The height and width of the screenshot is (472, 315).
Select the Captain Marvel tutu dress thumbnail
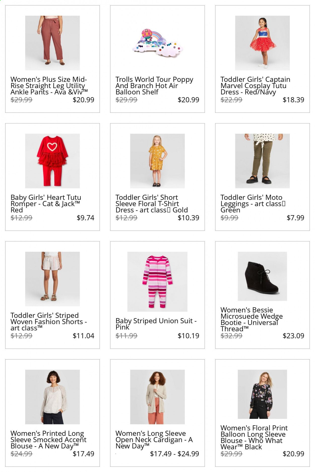point(262,43)
